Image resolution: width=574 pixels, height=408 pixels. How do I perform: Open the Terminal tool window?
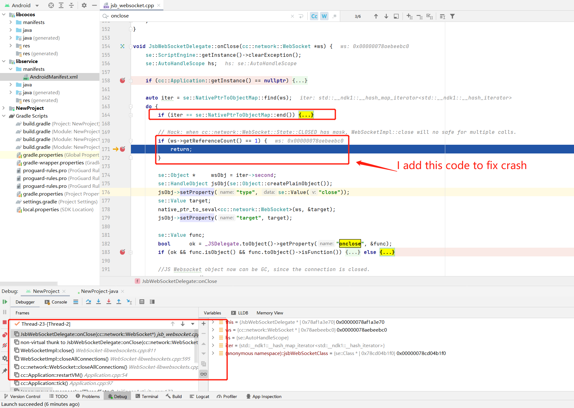tap(147, 396)
